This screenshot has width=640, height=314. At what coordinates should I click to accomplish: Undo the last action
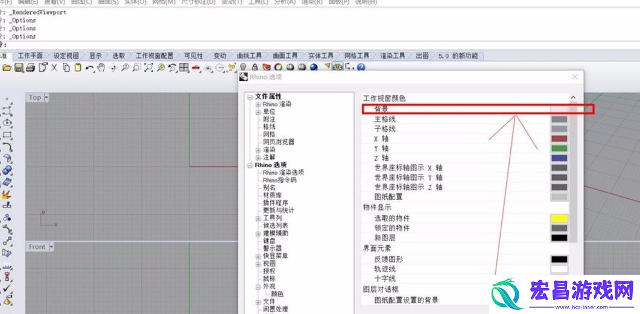90,68
